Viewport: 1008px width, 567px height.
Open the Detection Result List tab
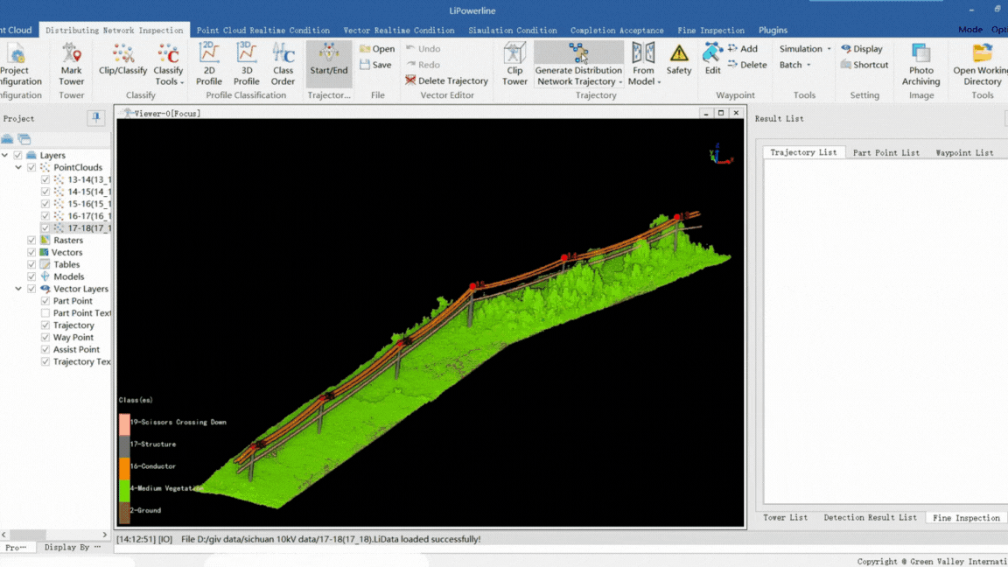(870, 517)
